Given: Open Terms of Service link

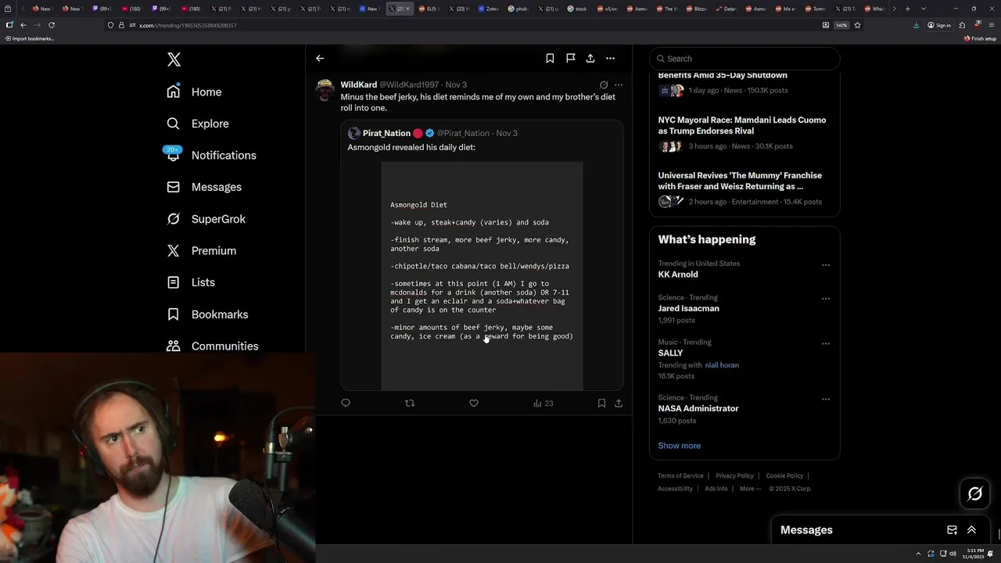Looking at the screenshot, I should (680, 475).
